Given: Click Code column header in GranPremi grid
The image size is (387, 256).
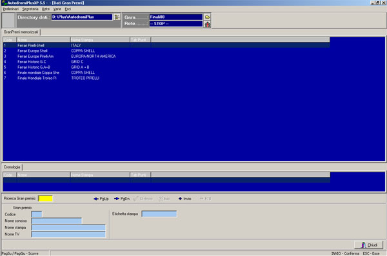Looking at the screenshot, I should point(10,40).
